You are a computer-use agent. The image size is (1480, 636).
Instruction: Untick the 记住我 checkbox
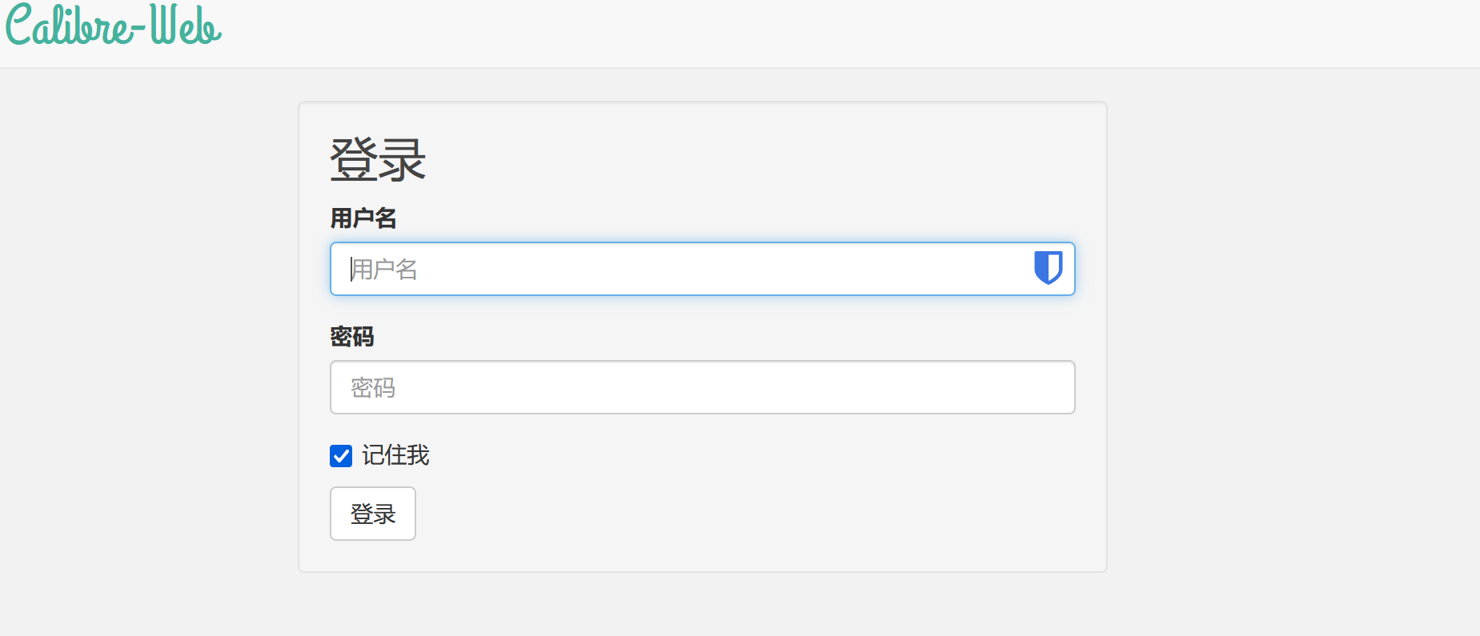pos(341,456)
